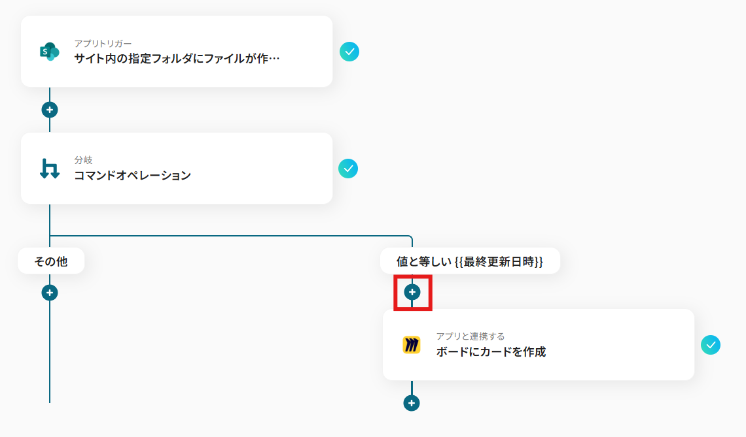Screen dimensions: 746x437
Task: Click the SharePoint app icon in trigger card
Action: coord(50,52)
